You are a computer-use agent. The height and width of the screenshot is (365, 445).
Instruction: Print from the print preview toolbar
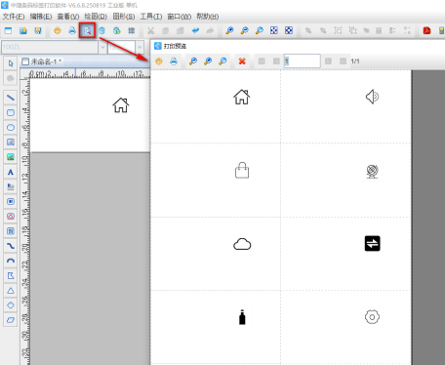tap(174, 61)
